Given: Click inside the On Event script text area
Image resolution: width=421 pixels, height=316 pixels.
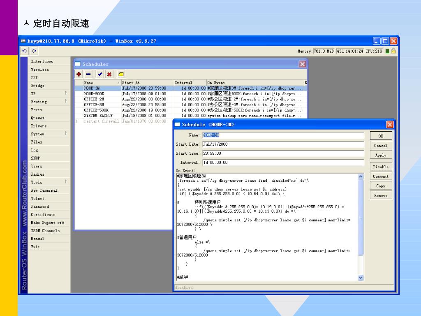Looking at the screenshot, I should (x=267, y=227).
